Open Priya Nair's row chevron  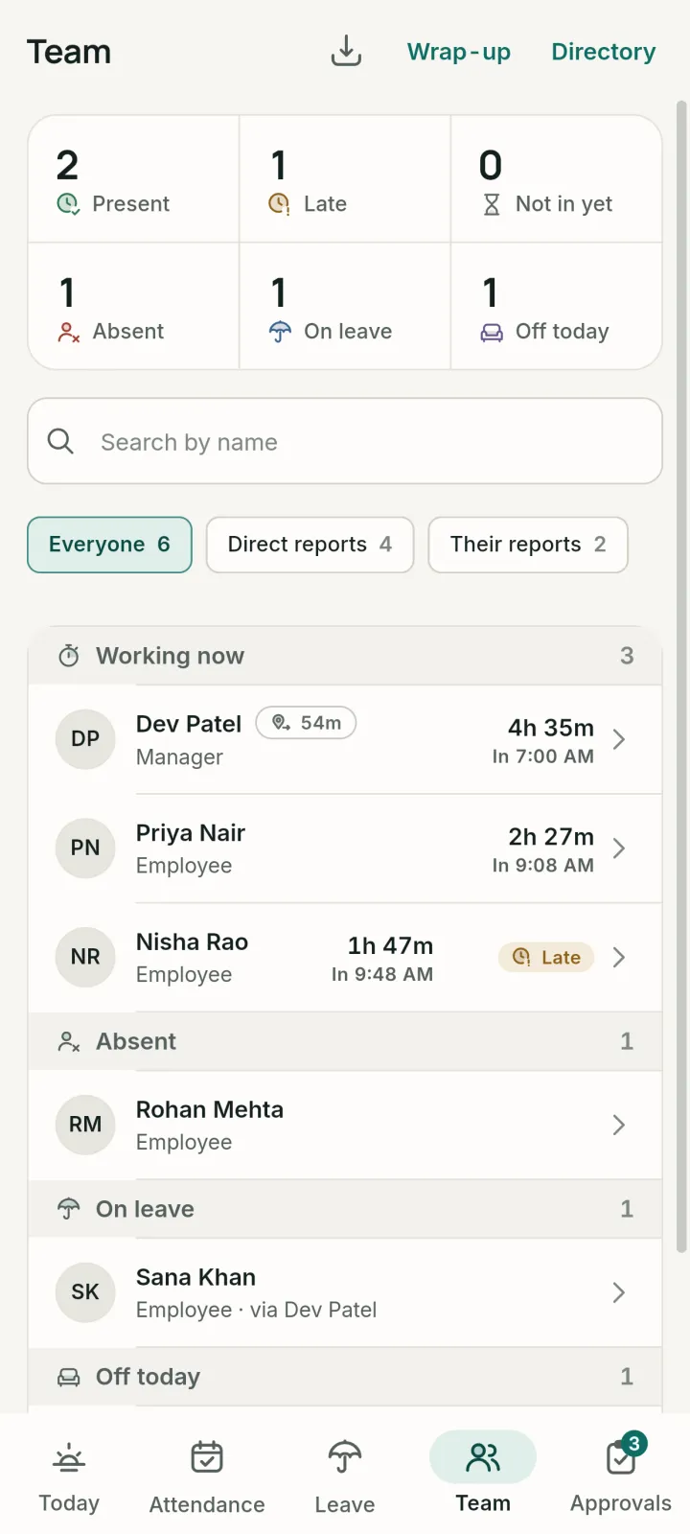pos(619,848)
